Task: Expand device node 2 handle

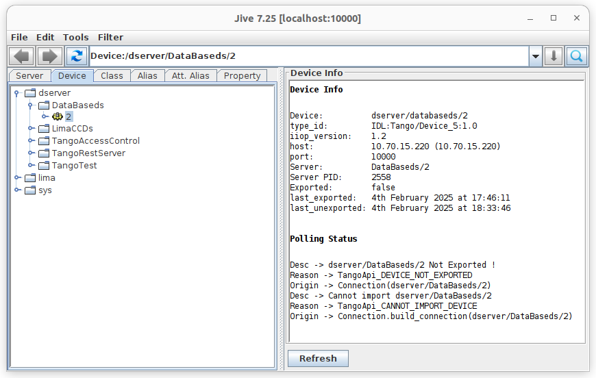Action: click(44, 116)
